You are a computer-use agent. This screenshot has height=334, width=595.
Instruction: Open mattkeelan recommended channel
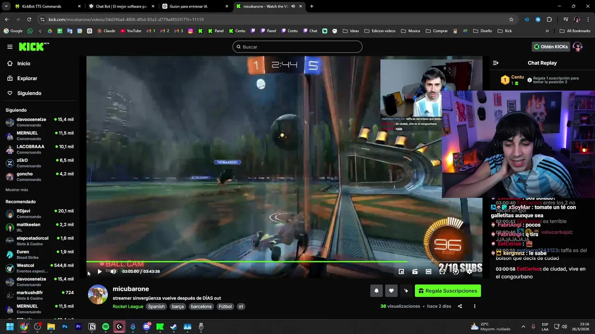(40, 227)
